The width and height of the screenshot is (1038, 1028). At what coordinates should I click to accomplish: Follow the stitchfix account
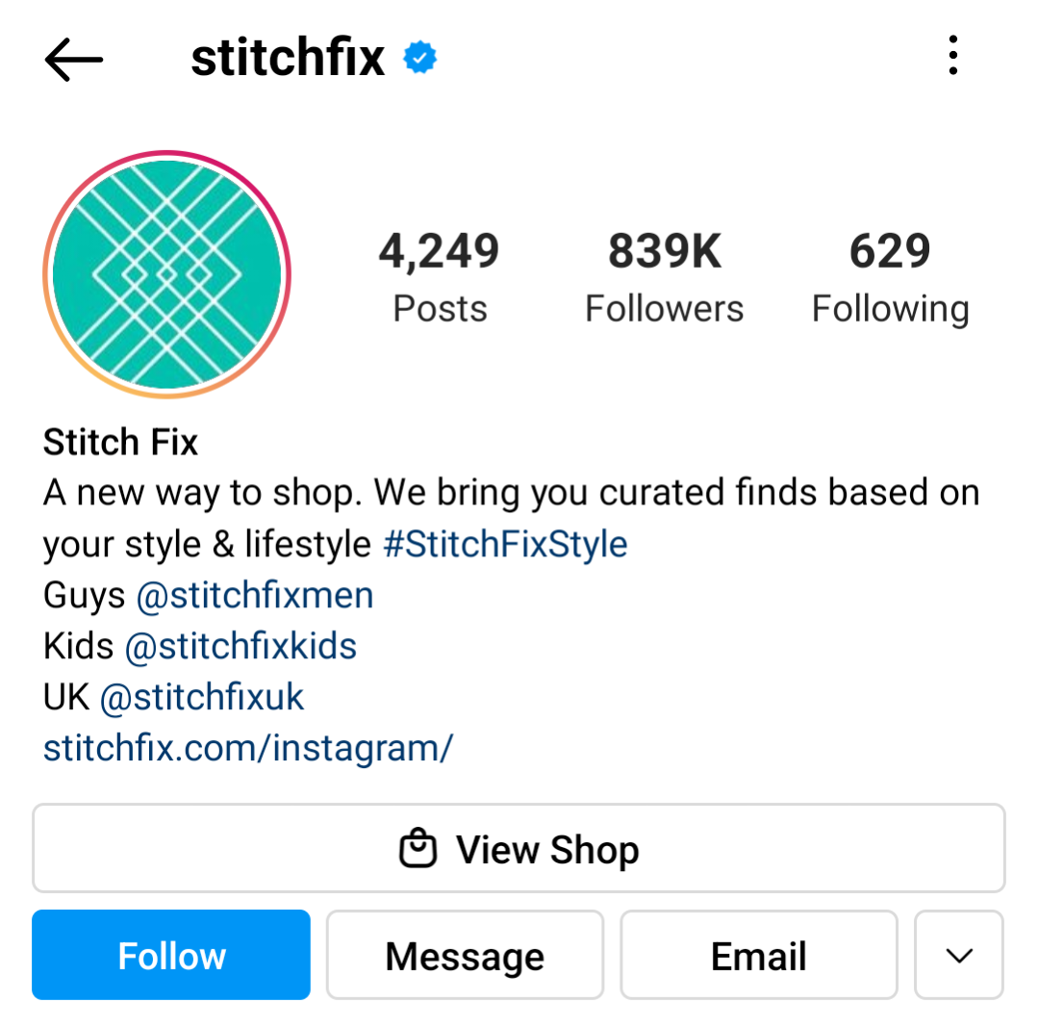click(171, 955)
